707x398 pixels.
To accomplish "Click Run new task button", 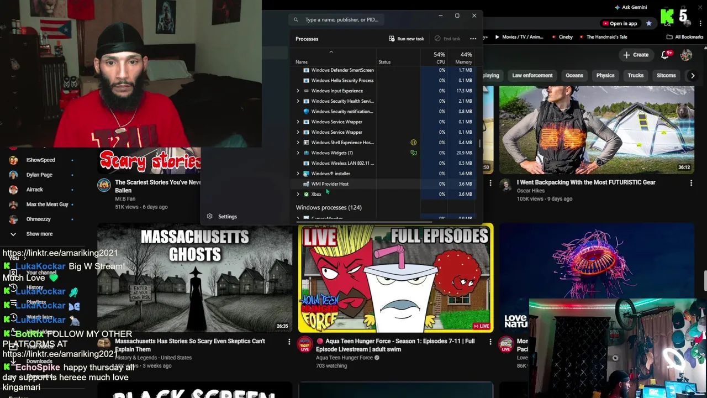I will tap(407, 39).
